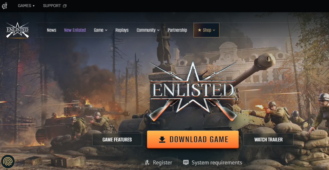The image size is (329, 170).
Task: Open the News menu item
Action: tap(51, 30)
